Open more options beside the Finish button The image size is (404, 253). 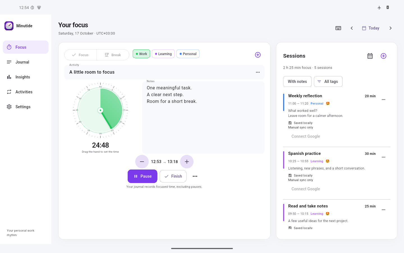point(195,176)
